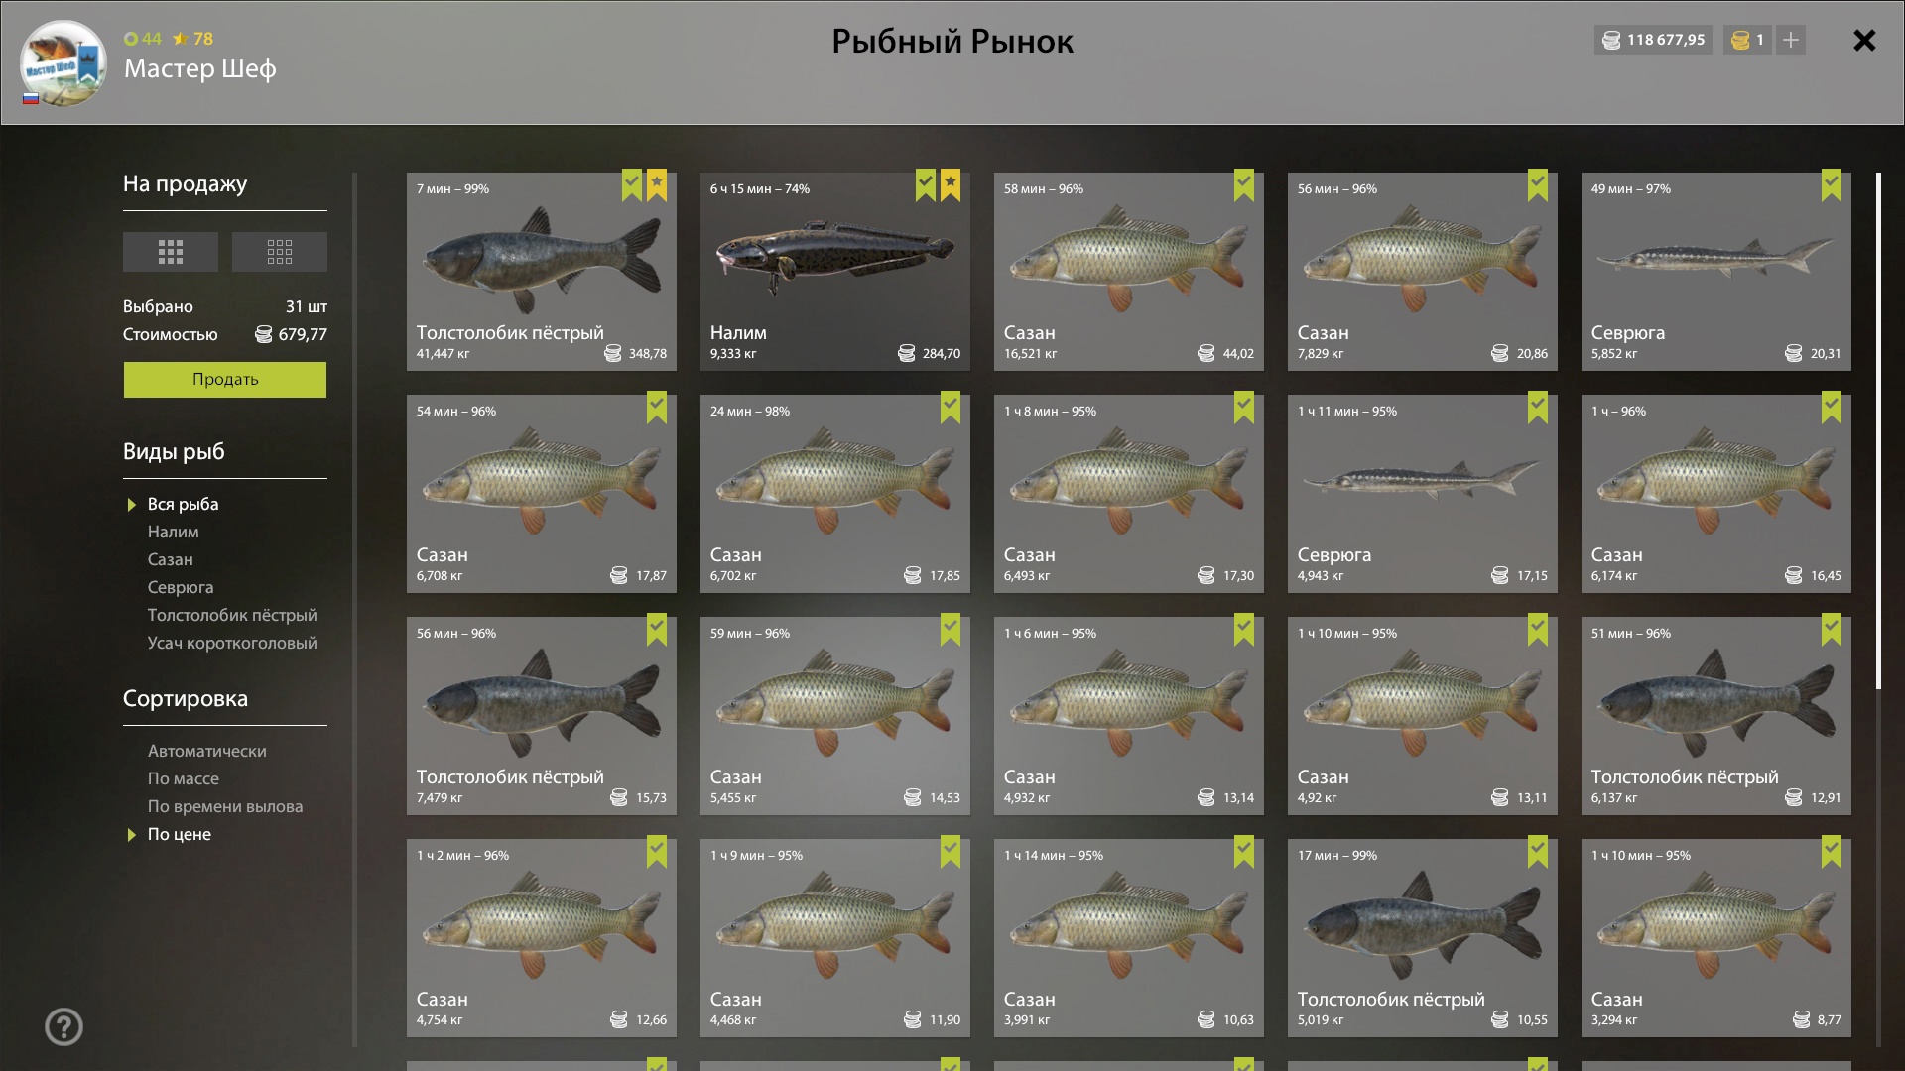Toggle the checkmark on Сазан 16,521 кг
This screenshot has height=1071, width=1905.
1244,185
